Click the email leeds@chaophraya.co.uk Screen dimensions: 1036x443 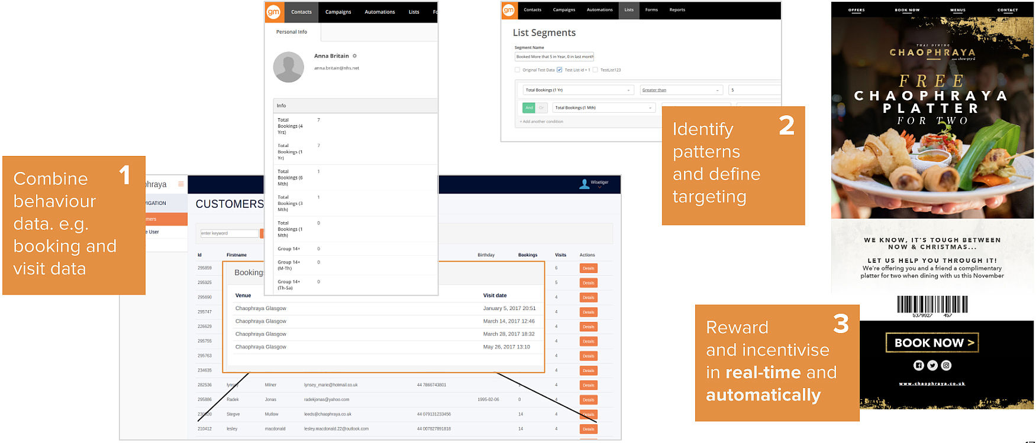328,414
